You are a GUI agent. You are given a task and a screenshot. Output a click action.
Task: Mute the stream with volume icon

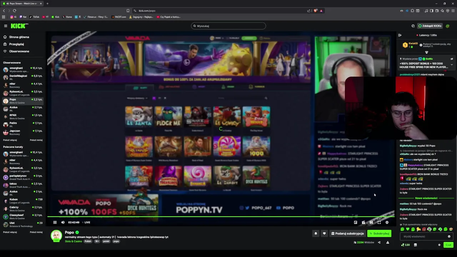click(63, 222)
